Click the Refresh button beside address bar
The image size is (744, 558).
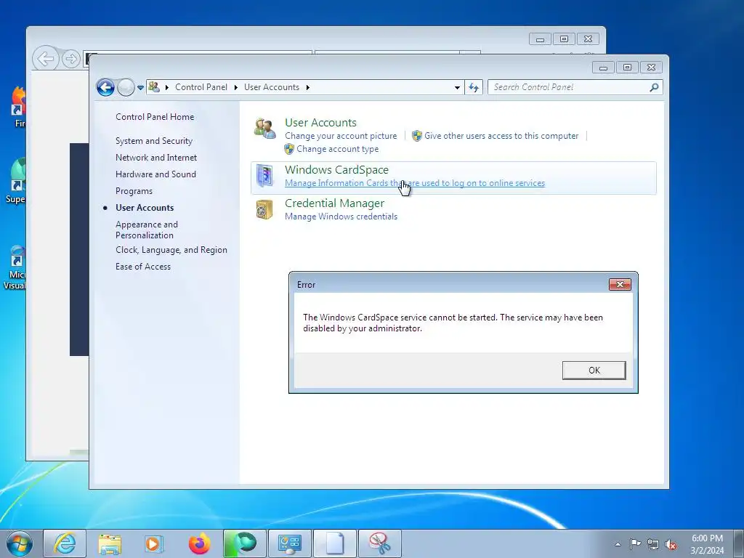tap(474, 87)
